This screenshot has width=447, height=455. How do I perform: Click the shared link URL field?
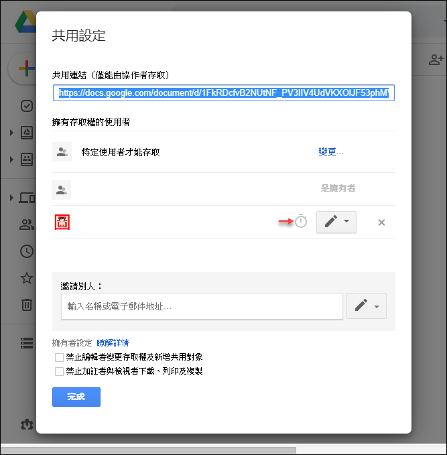pyautogui.click(x=224, y=93)
